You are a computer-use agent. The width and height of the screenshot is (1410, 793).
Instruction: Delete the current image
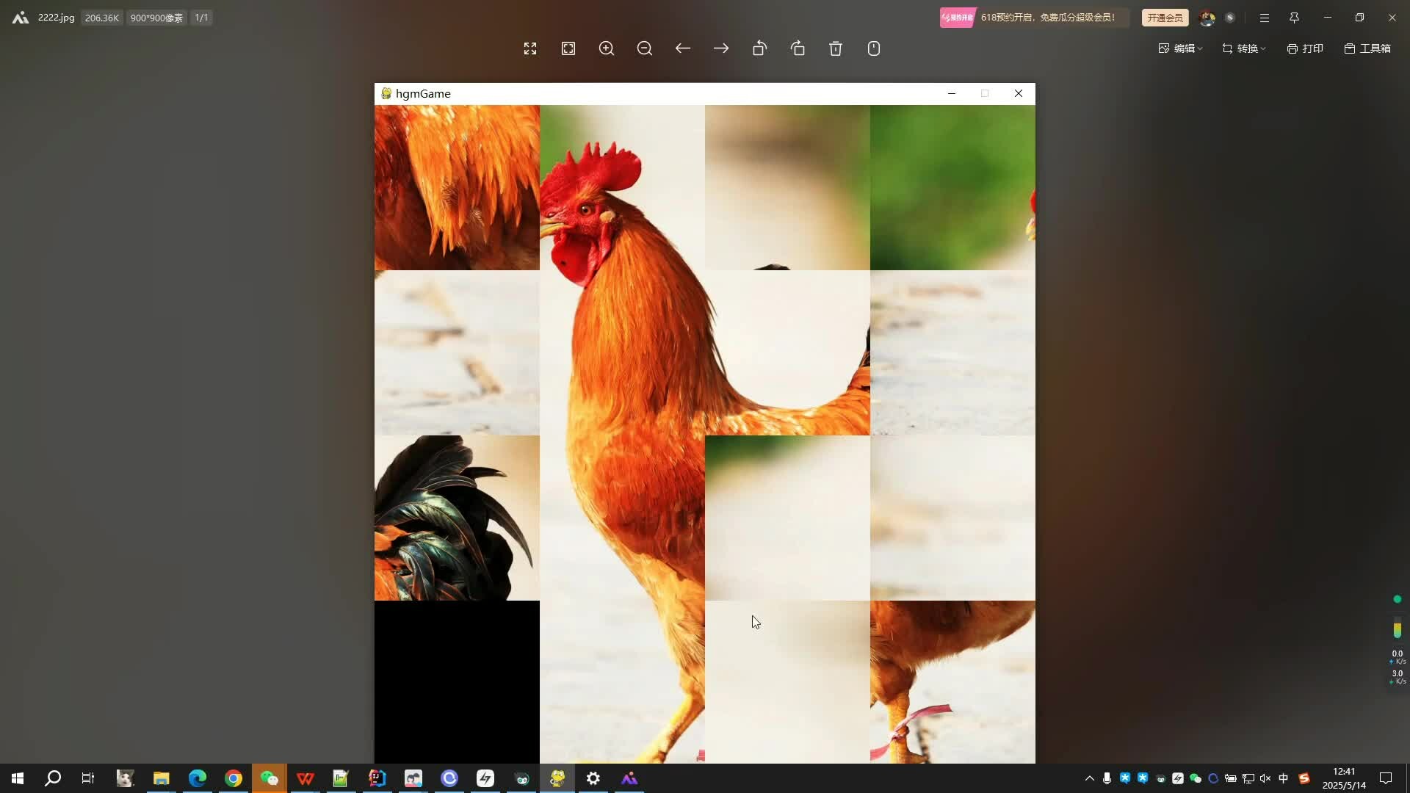tap(836, 48)
